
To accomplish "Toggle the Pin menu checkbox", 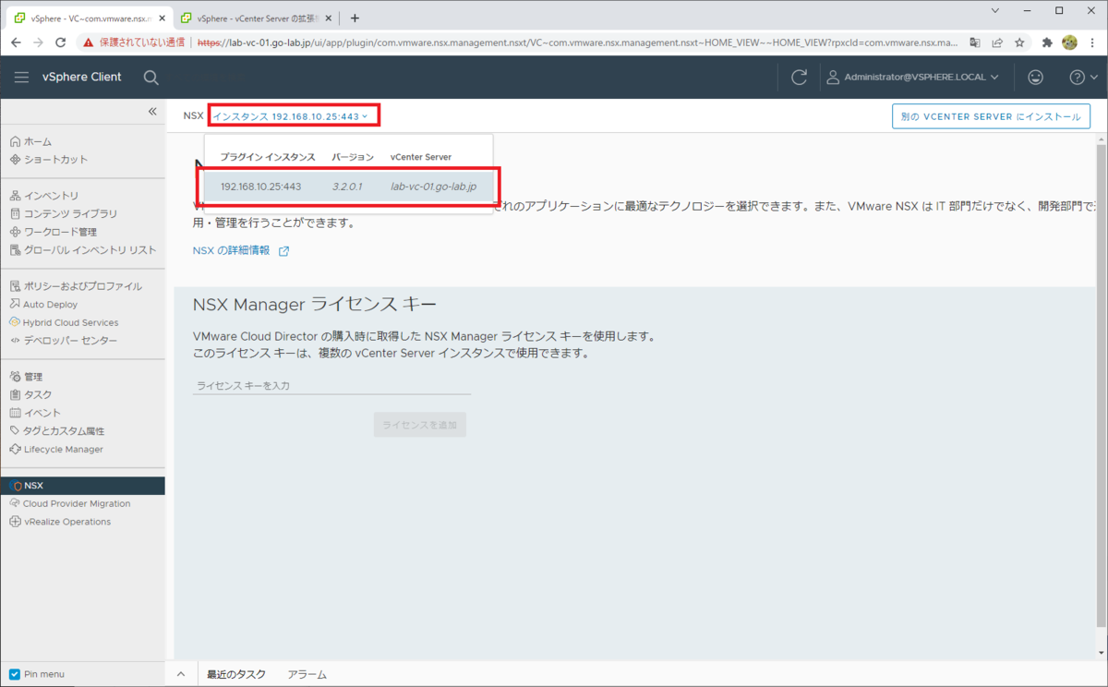I will tap(14, 674).
